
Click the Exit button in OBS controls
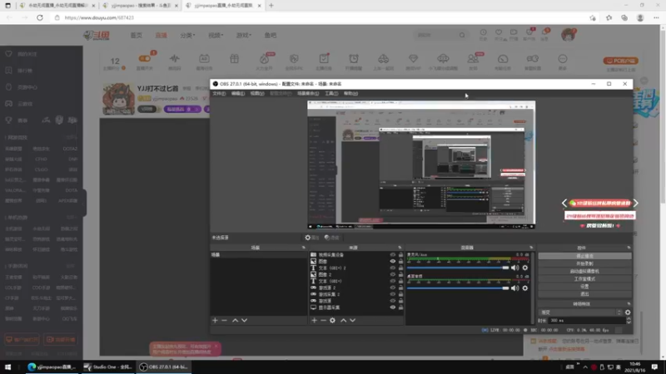tap(585, 294)
